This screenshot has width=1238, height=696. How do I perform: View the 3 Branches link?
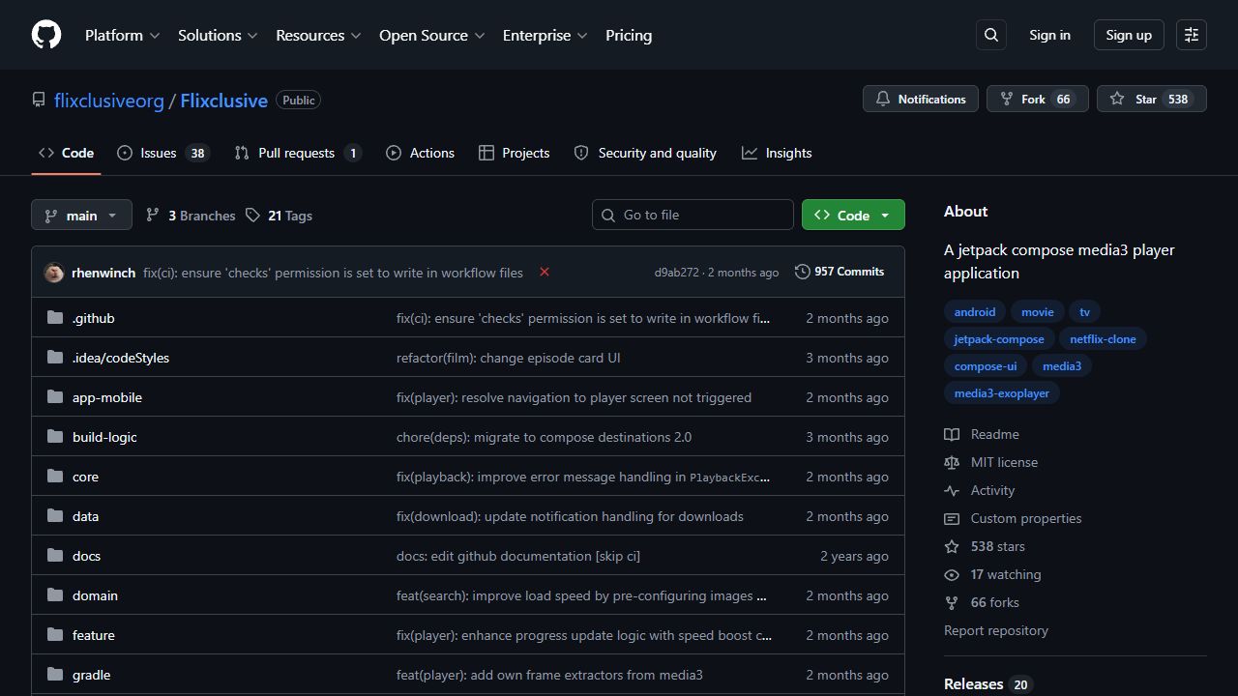click(191, 216)
